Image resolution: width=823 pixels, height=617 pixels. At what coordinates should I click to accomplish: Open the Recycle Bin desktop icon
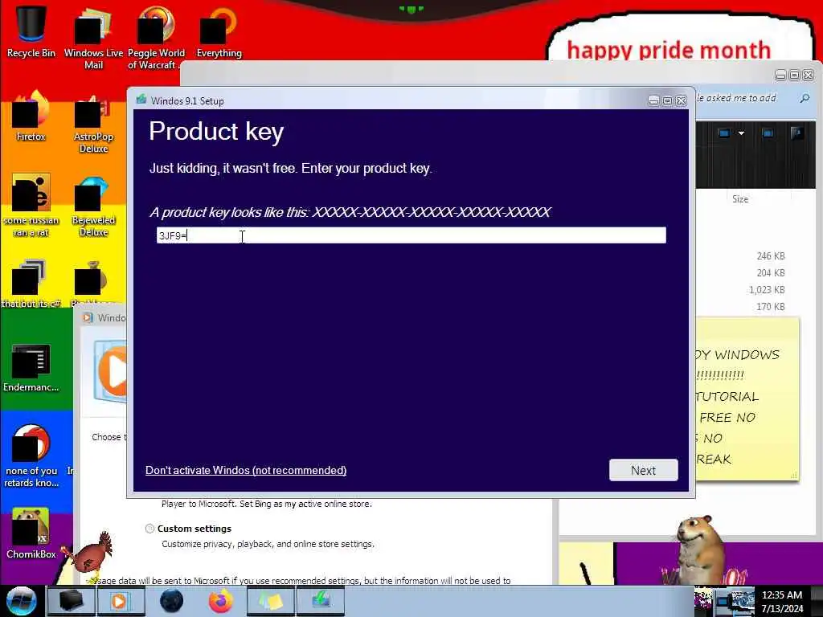click(x=31, y=31)
